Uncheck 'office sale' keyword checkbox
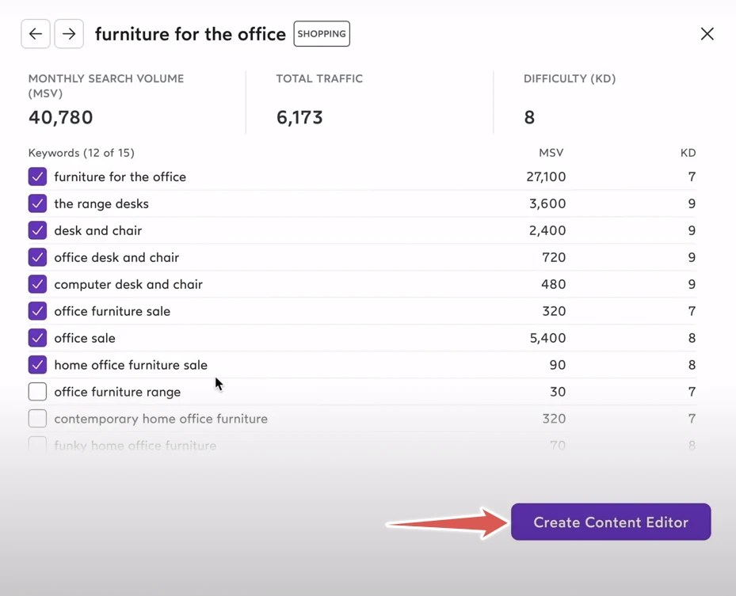The height and width of the screenshot is (596, 736). [x=37, y=338]
